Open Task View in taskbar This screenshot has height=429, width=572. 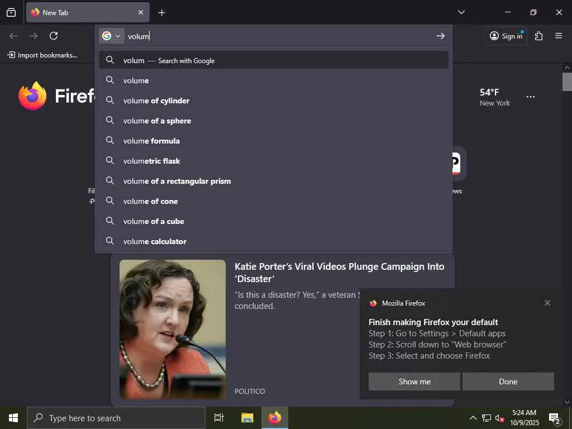point(218,418)
